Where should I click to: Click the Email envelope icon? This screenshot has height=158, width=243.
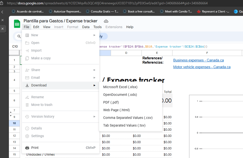pyautogui.click(x=27, y=78)
